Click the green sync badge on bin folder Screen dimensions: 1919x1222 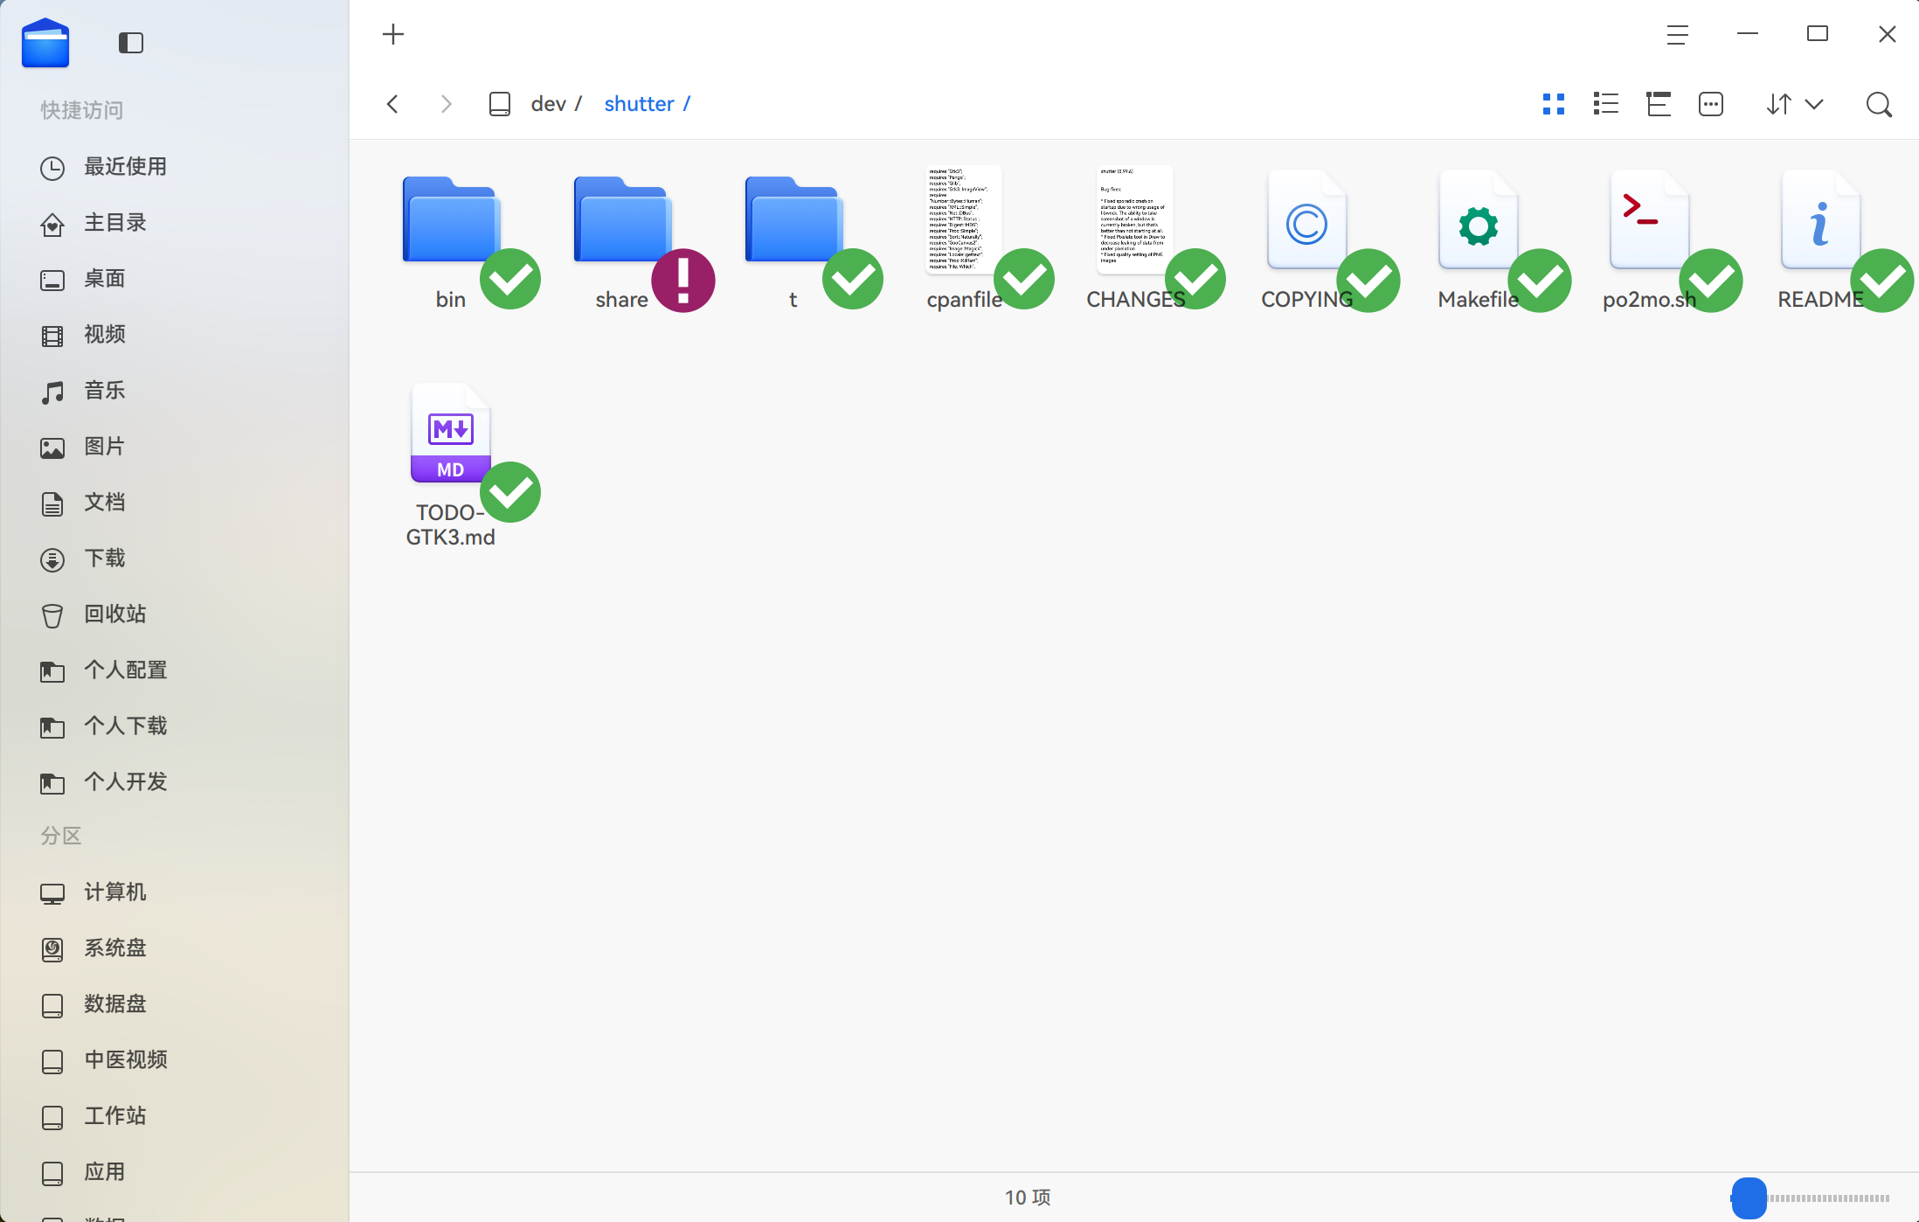tap(510, 278)
